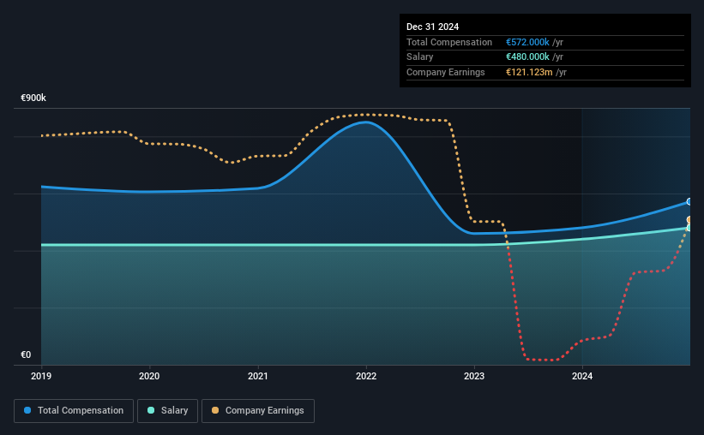Click the €900k y-axis label
This screenshot has width=704, height=435.
33,98
